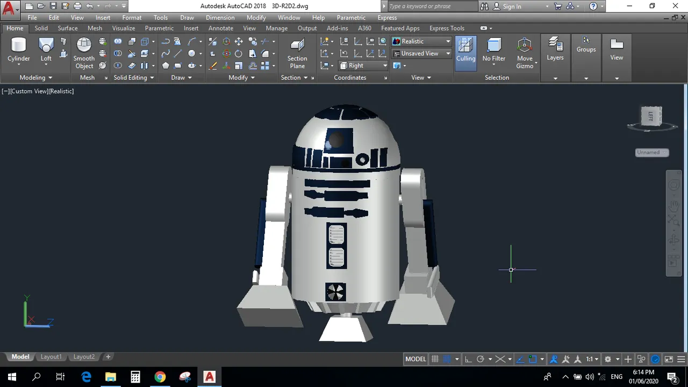
Task: Expand the Solid Editing panel
Action: click(x=134, y=77)
